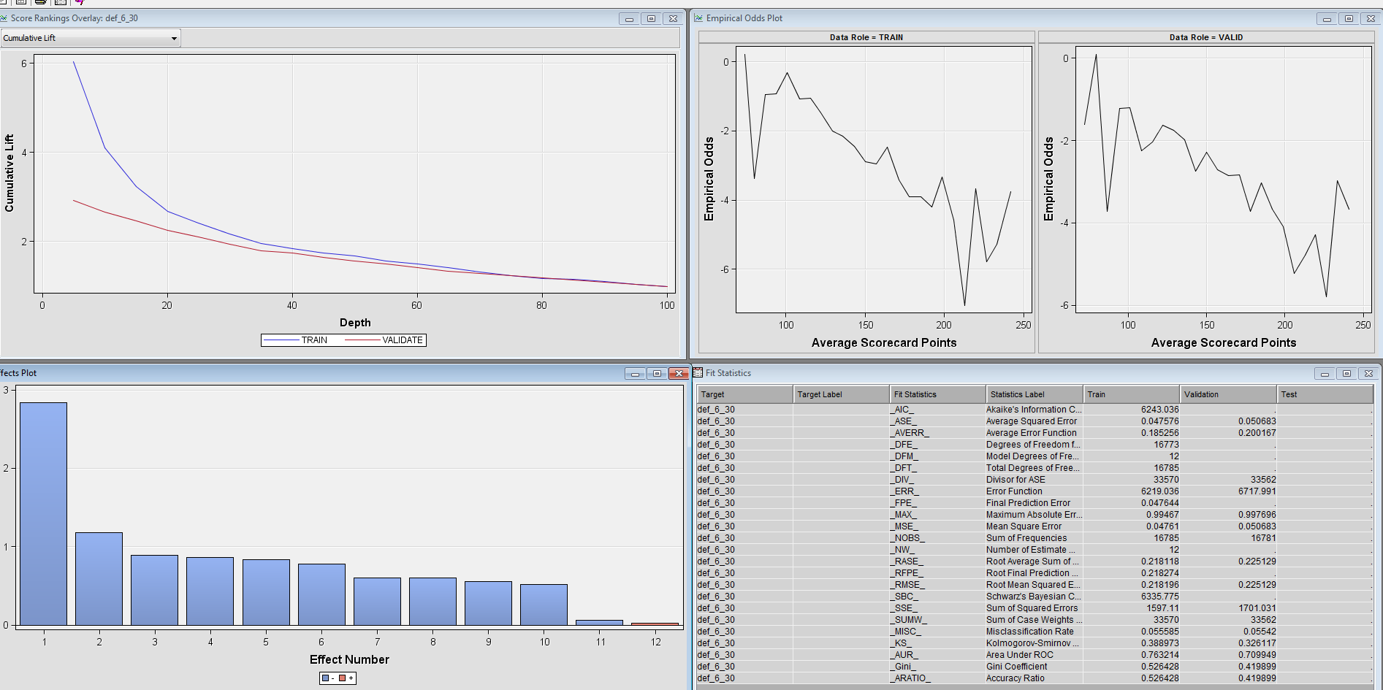Screen dimensions: 1383x690
Task: Sort by the Validation column header
Action: (1227, 394)
